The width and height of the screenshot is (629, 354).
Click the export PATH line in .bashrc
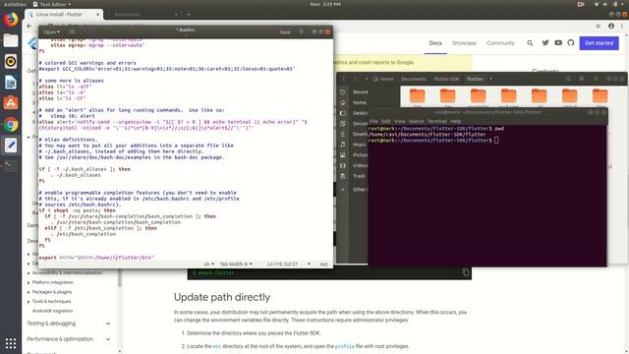pos(96,258)
